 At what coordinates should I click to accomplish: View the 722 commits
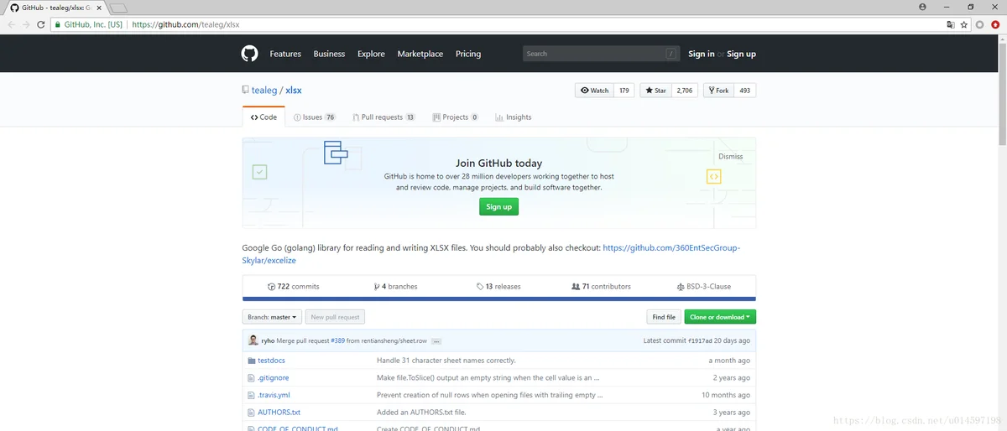294,287
